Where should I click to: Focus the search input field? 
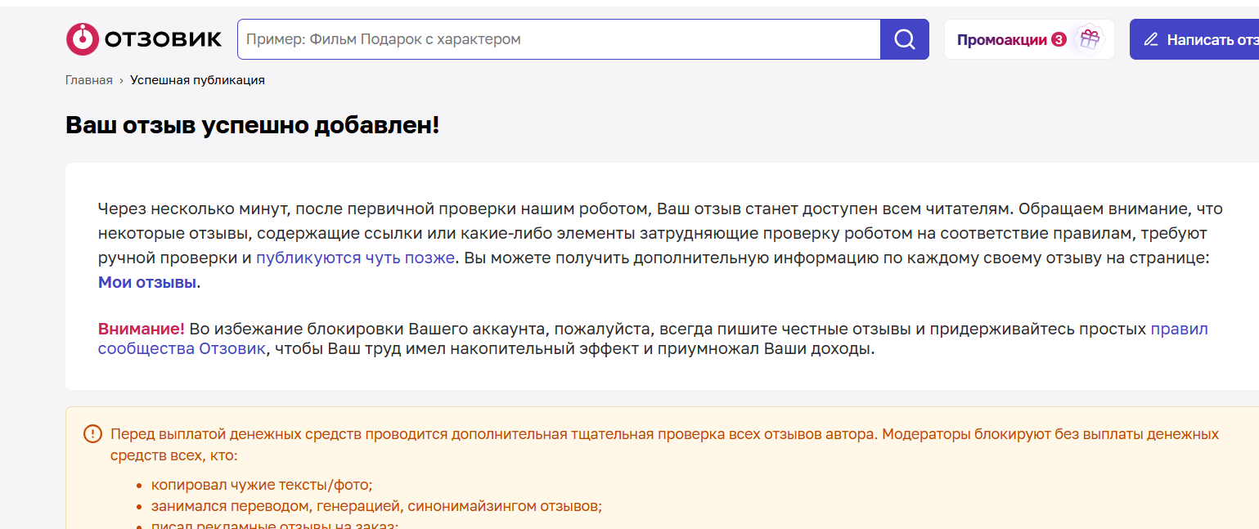tap(559, 39)
